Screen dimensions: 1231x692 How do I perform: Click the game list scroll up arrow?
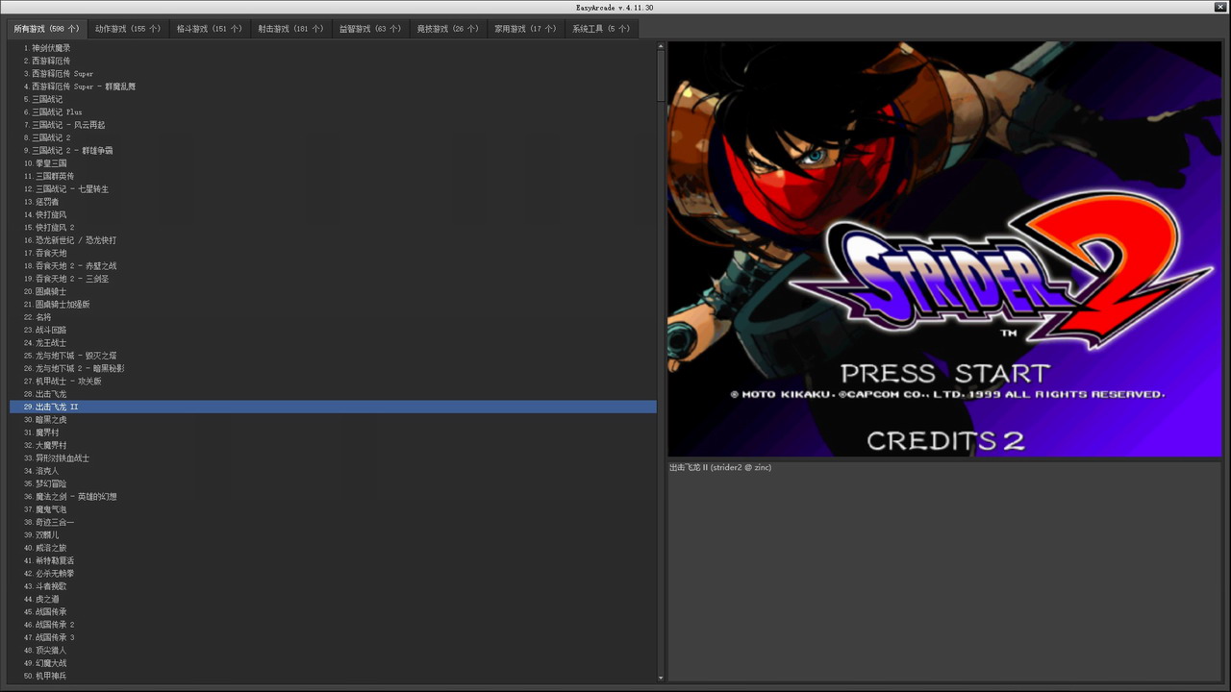[661, 46]
